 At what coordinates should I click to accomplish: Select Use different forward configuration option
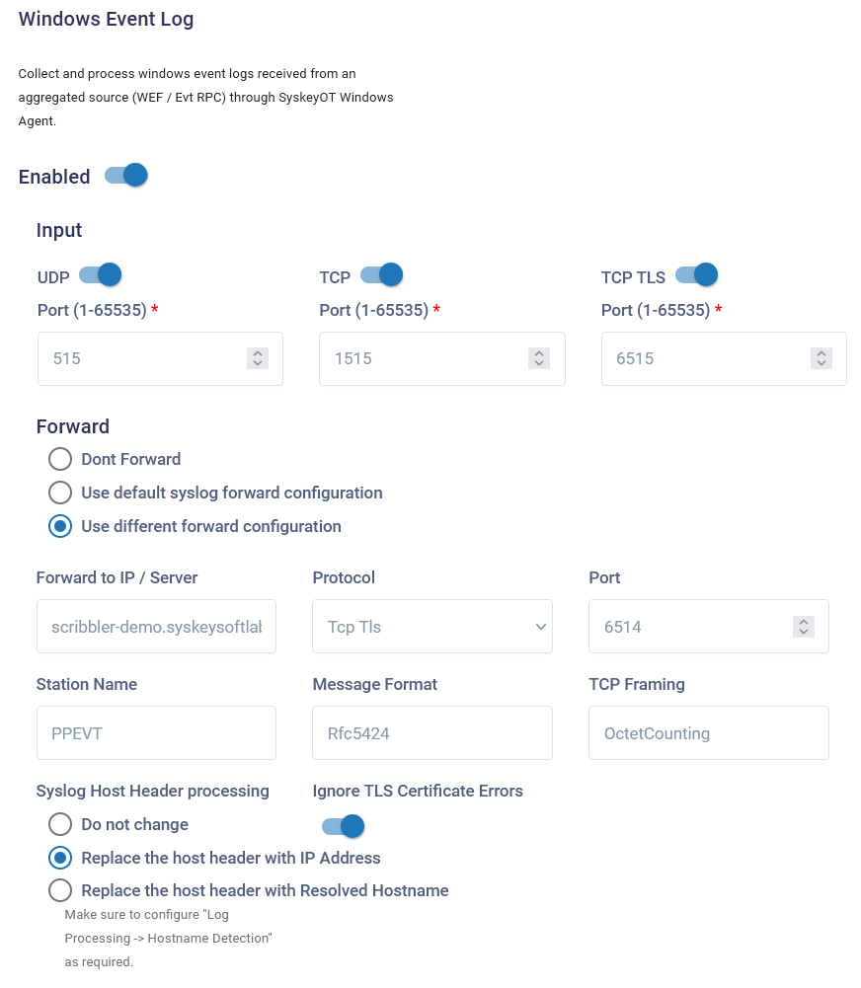tap(60, 526)
